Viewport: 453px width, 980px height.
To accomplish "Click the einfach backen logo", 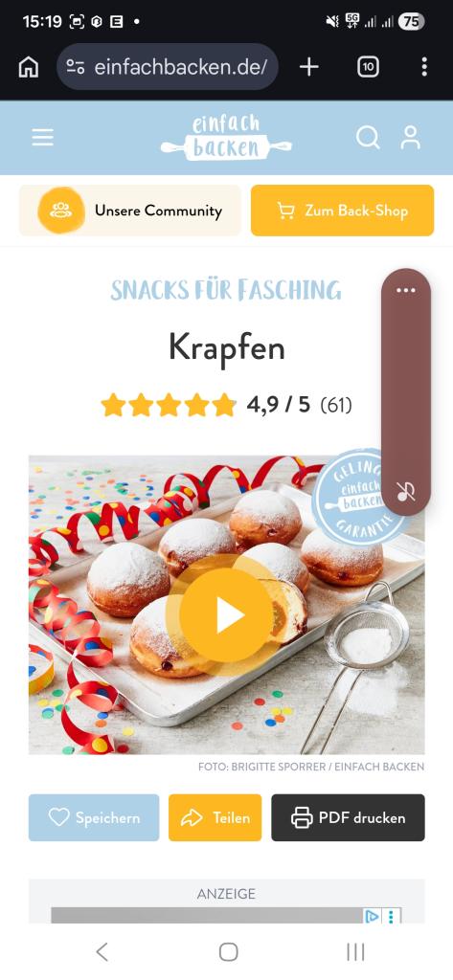I will pos(226,138).
